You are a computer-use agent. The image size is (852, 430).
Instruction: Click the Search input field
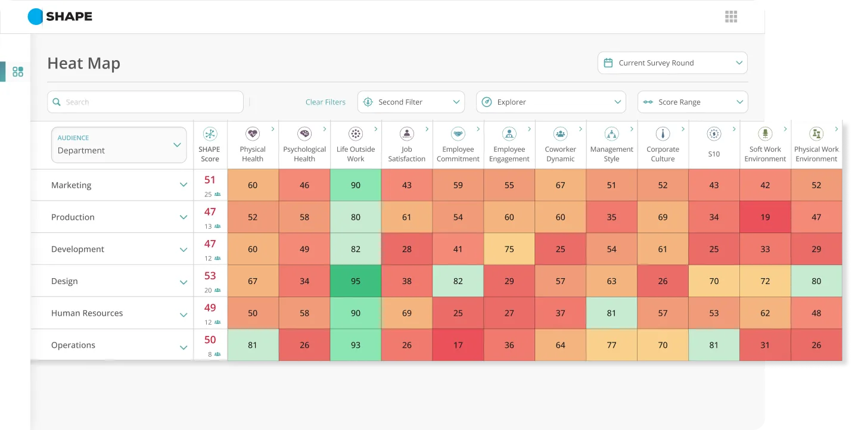145,102
